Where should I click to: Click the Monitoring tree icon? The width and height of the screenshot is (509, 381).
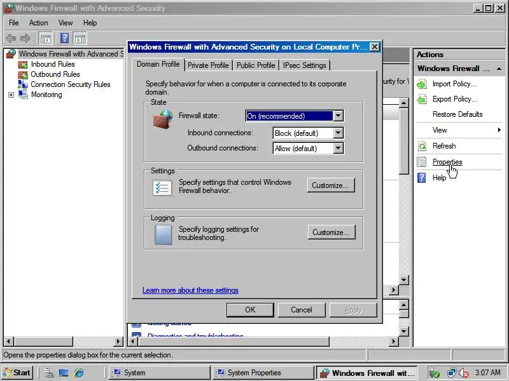pyautogui.click(x=23, y=95)
